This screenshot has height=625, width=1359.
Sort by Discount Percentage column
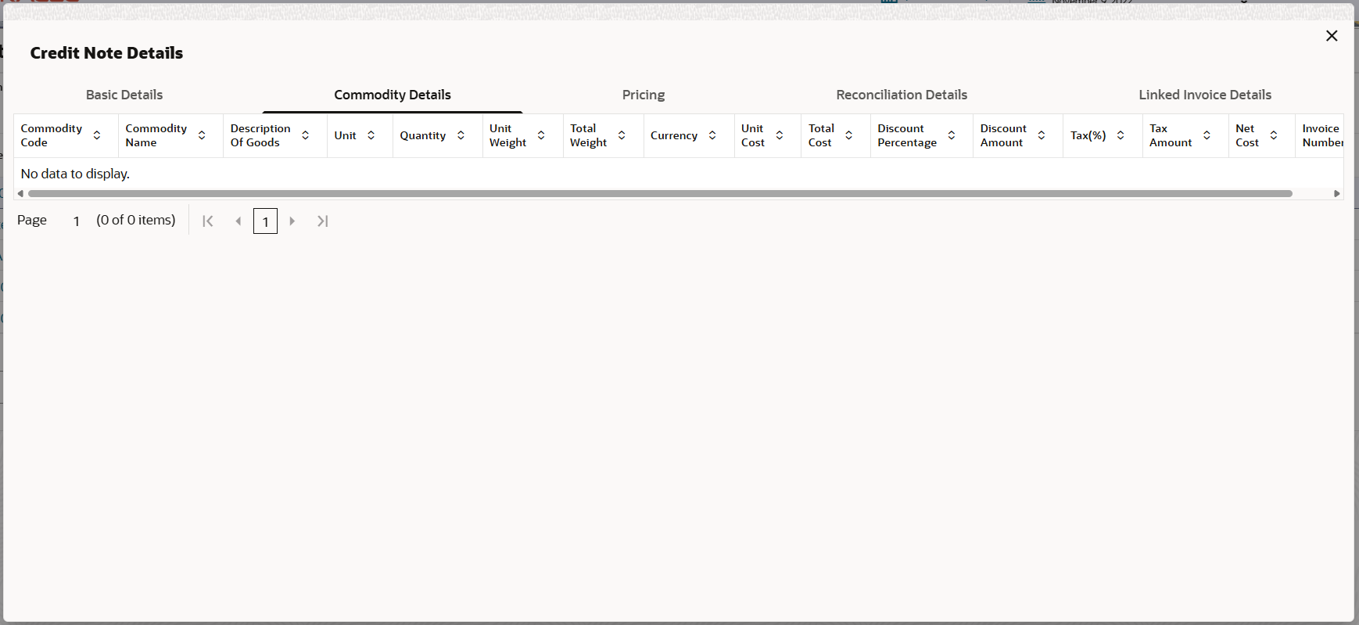(x=952, y=135)
